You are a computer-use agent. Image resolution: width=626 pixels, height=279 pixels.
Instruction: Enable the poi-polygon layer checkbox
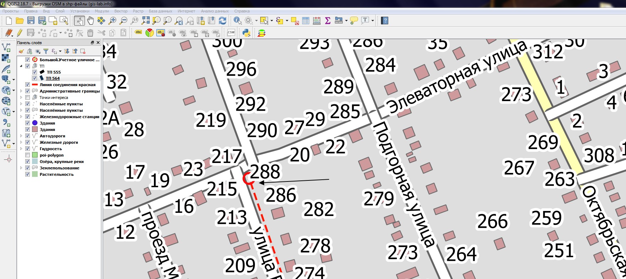27,155
